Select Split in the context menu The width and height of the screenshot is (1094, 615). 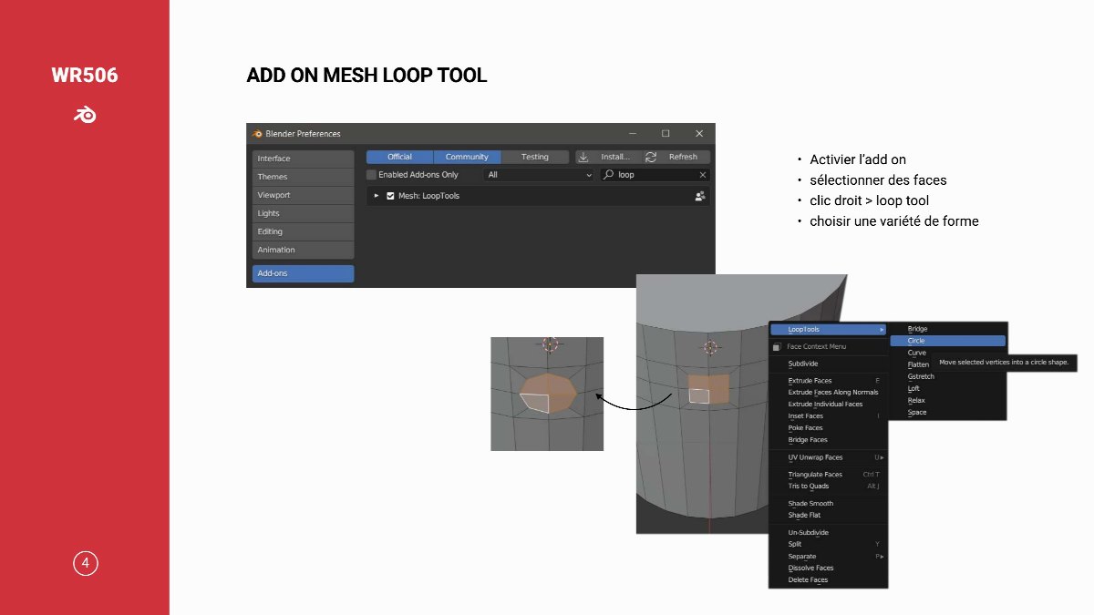[x=829, y=544]
